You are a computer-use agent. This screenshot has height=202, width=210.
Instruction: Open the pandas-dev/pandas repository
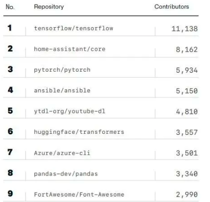pos(66,174)
